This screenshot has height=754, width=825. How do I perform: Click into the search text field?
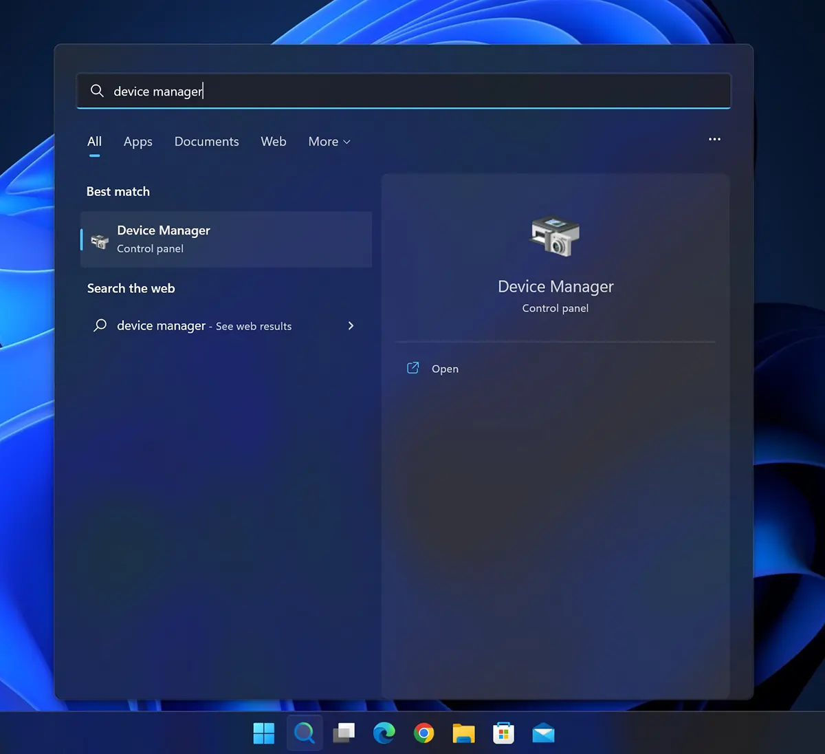404,91
